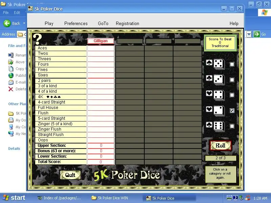Click the My Computer icon in Explorer sidebar
The image size is (271, 203).
(11, 127)
